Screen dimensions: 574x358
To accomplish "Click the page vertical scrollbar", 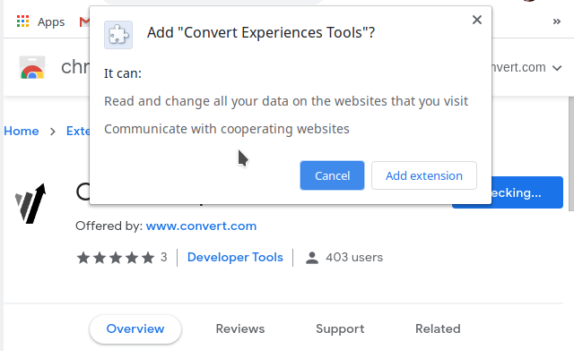I will coord(571,153).
